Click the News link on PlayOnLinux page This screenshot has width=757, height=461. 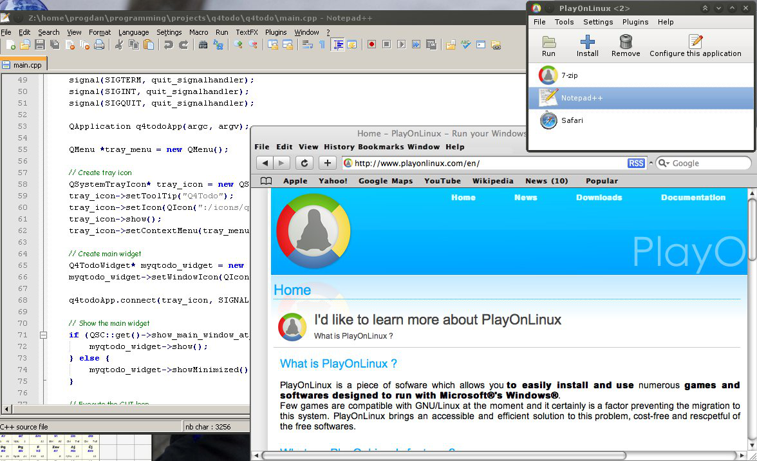point(525,198)
